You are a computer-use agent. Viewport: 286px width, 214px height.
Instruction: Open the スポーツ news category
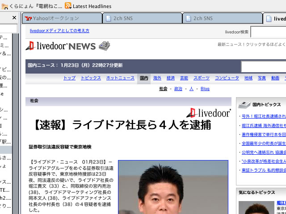pos(202,78)
